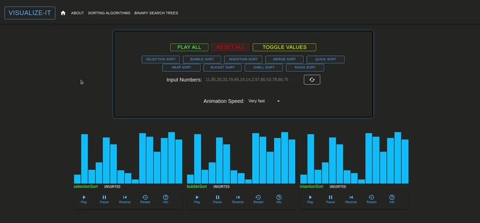Open the Binary Search Trees page
Viewport: 480px width, 223px height.
156,13
